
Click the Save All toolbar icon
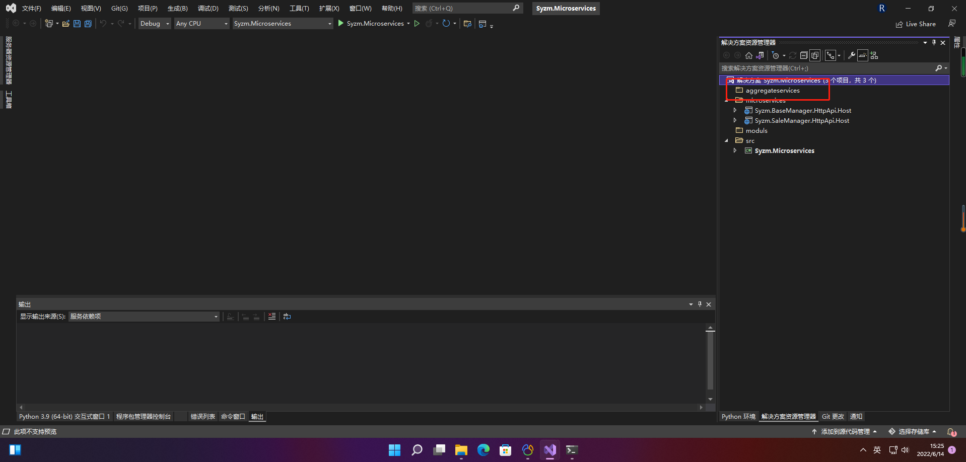pos(88,24)
